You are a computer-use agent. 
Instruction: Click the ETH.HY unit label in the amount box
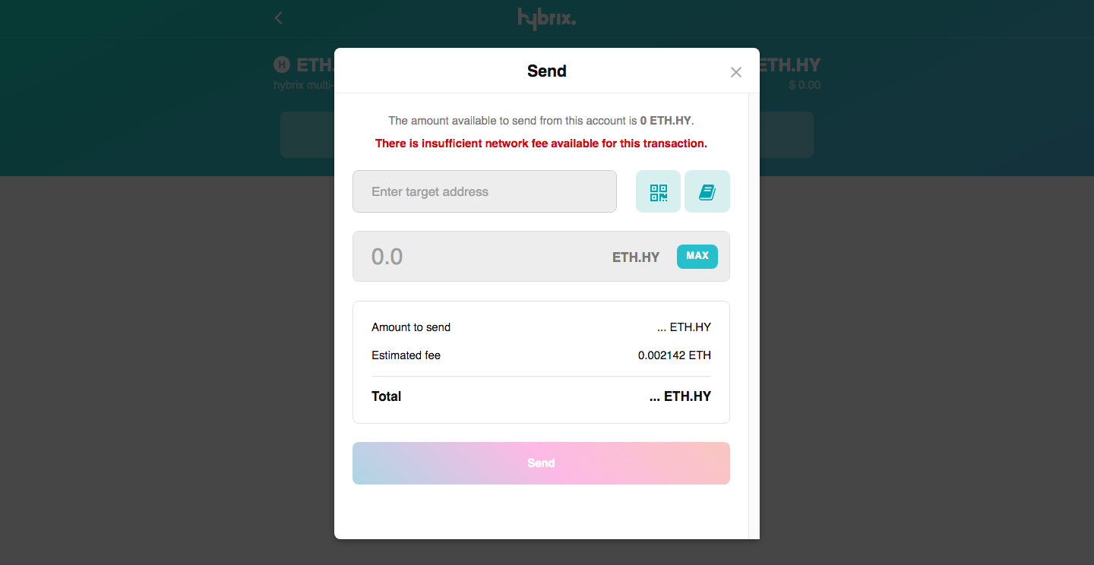click(x=636, y=257)
